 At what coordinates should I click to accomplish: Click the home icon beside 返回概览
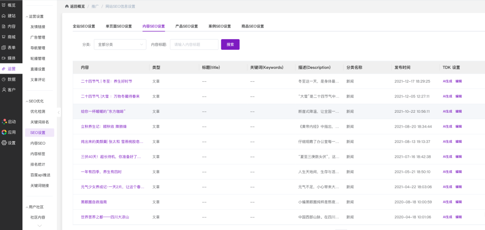click(x=67, y=6)
